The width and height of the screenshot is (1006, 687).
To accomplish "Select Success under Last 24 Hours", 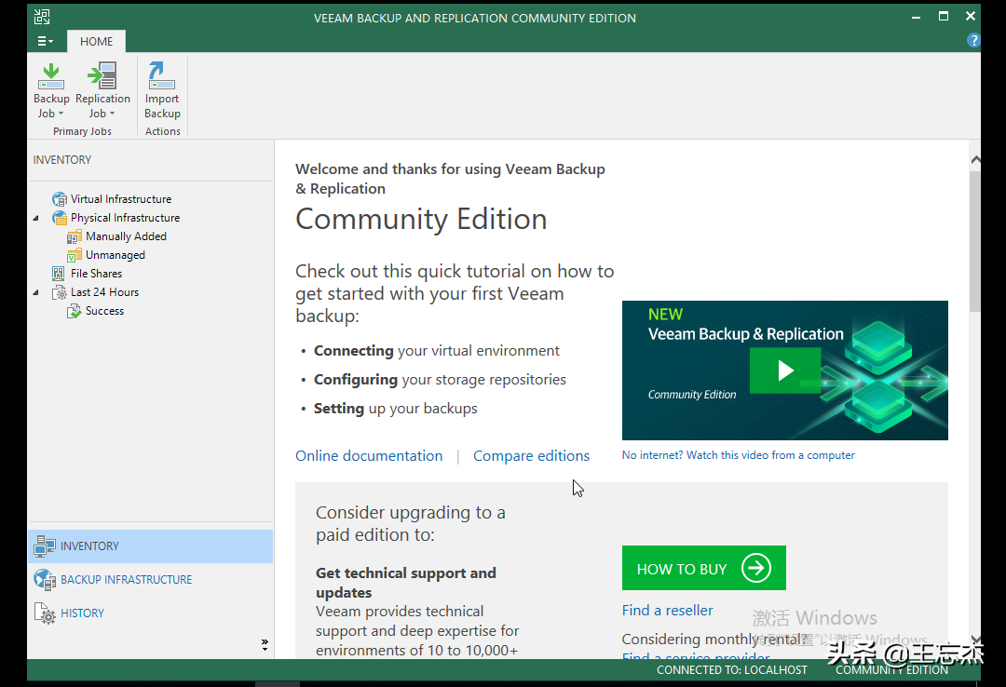I will click(104, 311).
